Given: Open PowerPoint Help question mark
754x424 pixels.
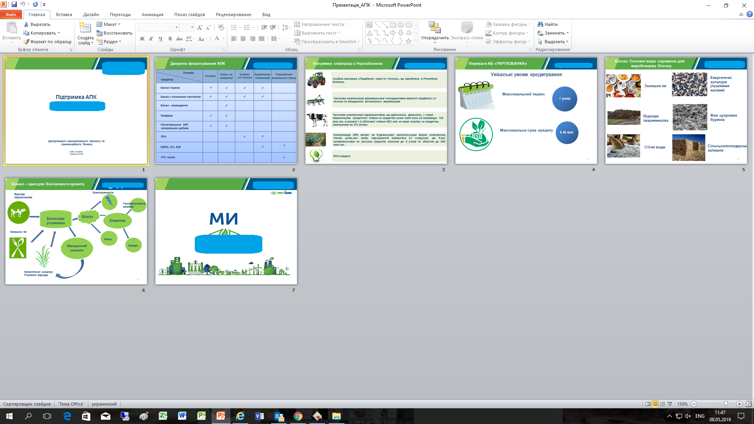Looking at the screenshot, I should click(749, 15).
